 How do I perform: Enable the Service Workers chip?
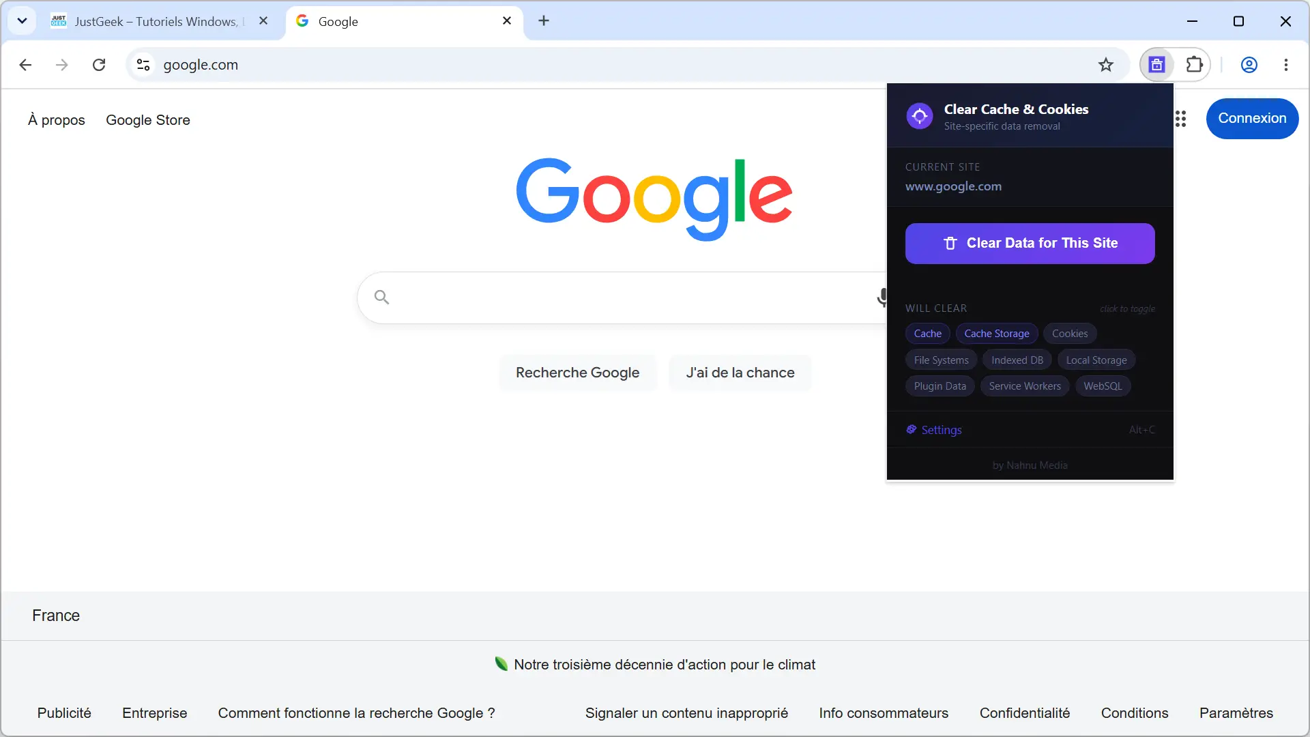pyautogui.click(x=1025, y=386)
